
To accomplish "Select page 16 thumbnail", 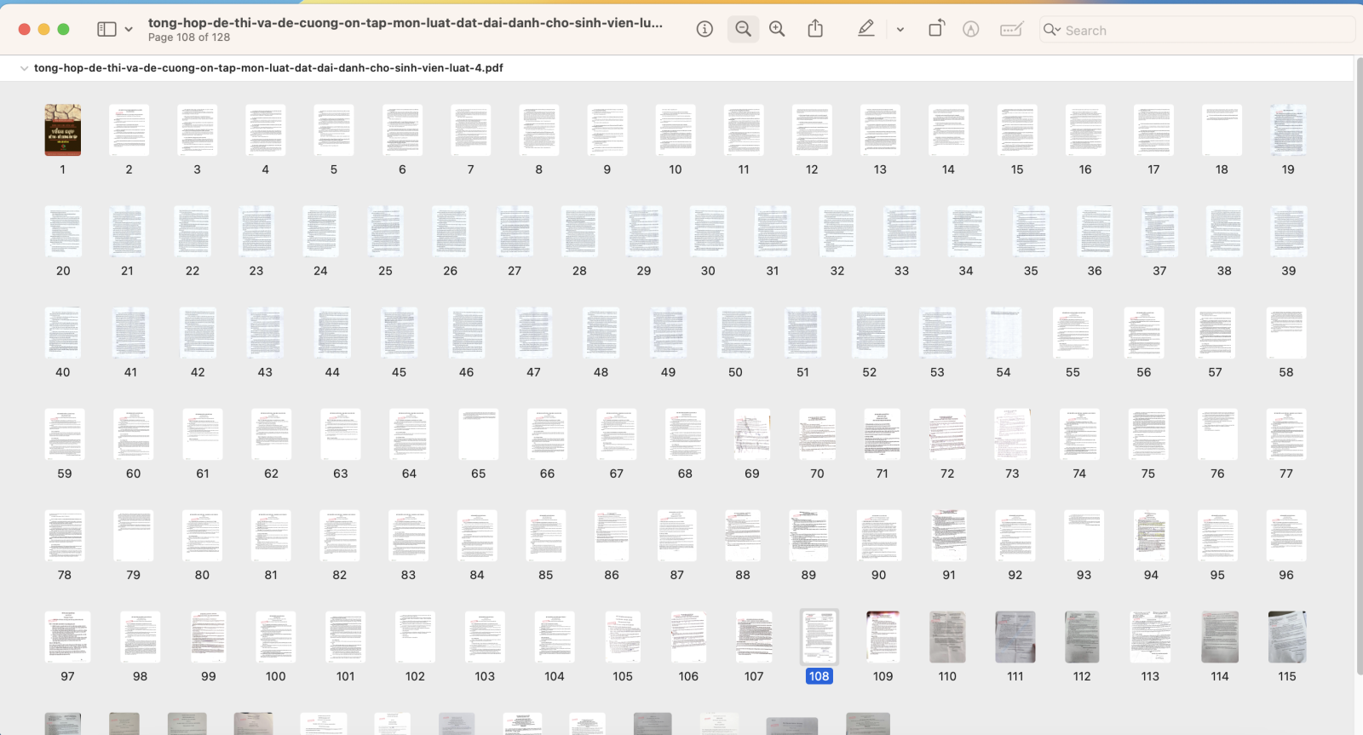I will 1085,129.
